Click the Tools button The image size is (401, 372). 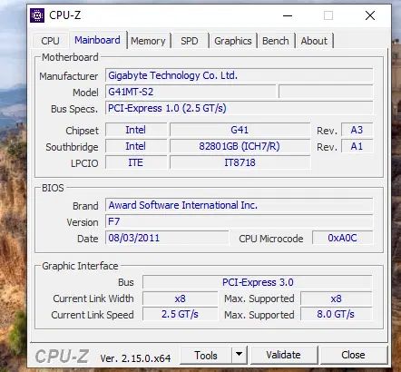tap(206, 355)
